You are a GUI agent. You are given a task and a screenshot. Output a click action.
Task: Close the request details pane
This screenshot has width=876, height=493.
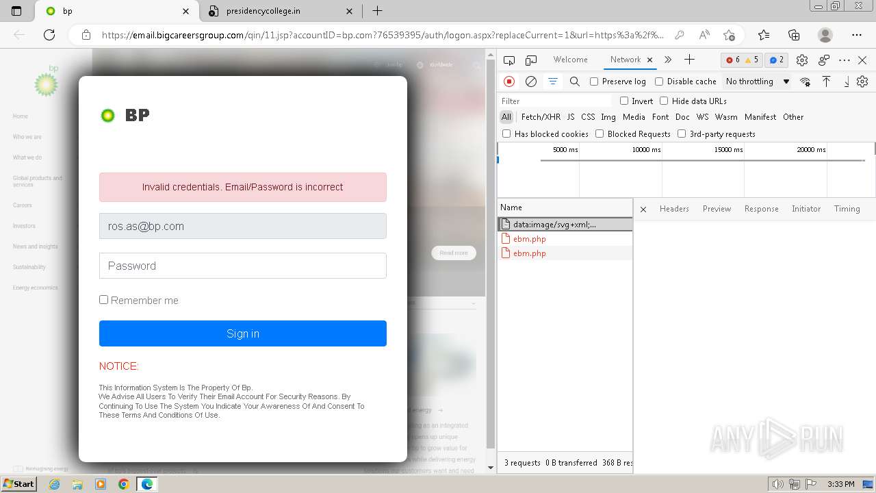[x=643, y=209]
